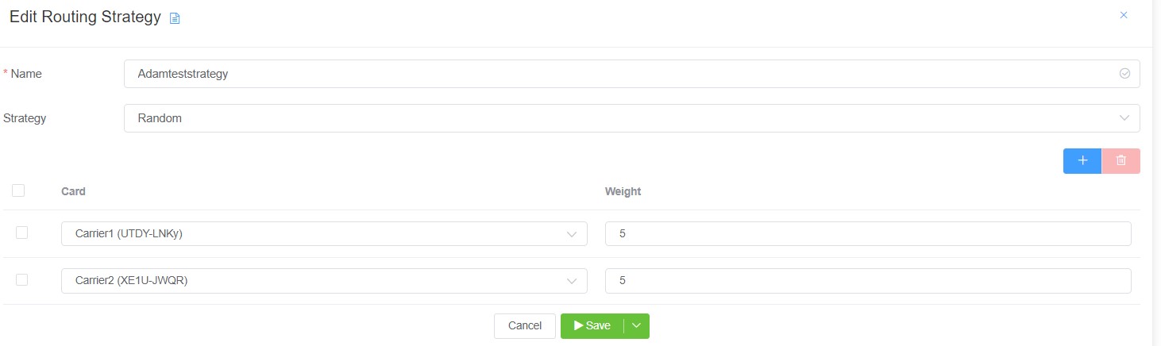Check the Carrier1 row checkbox
The height and width of the screenshot is (346, 1161).
pyautogui.click(x=21, y=233)
